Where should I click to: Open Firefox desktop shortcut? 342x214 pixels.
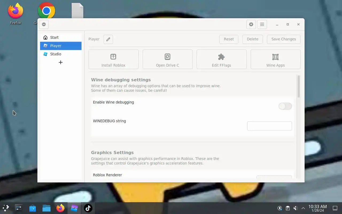(x=15, y=14)
